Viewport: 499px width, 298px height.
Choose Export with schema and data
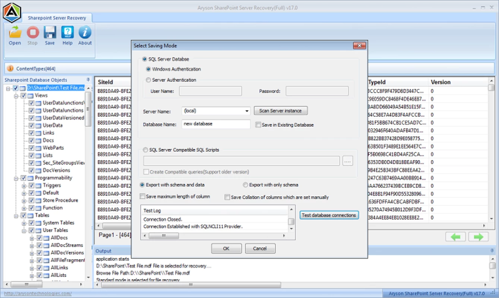142,185
